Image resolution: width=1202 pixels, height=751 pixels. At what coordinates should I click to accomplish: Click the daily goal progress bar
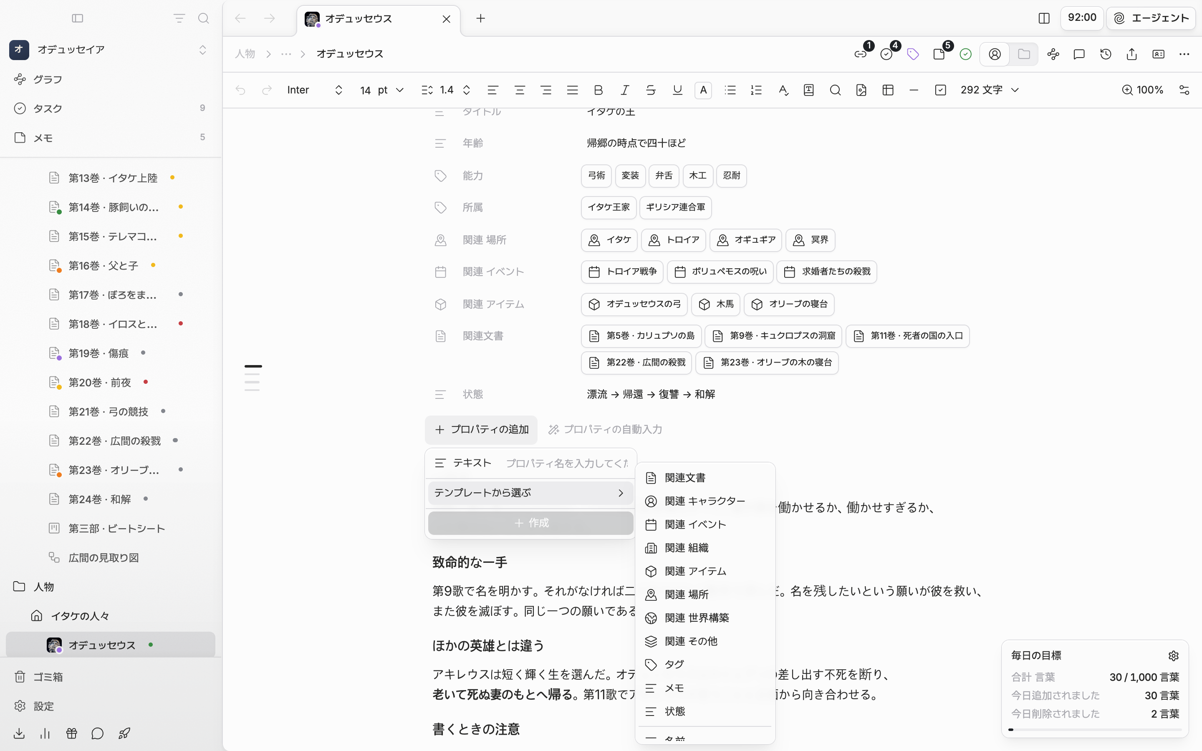[1095, 730]
